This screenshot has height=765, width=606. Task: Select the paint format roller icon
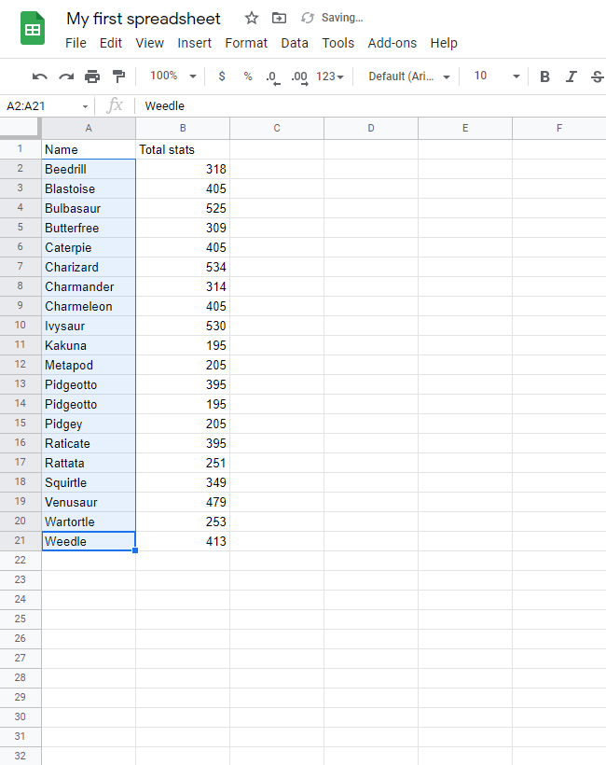pos(118,76)
